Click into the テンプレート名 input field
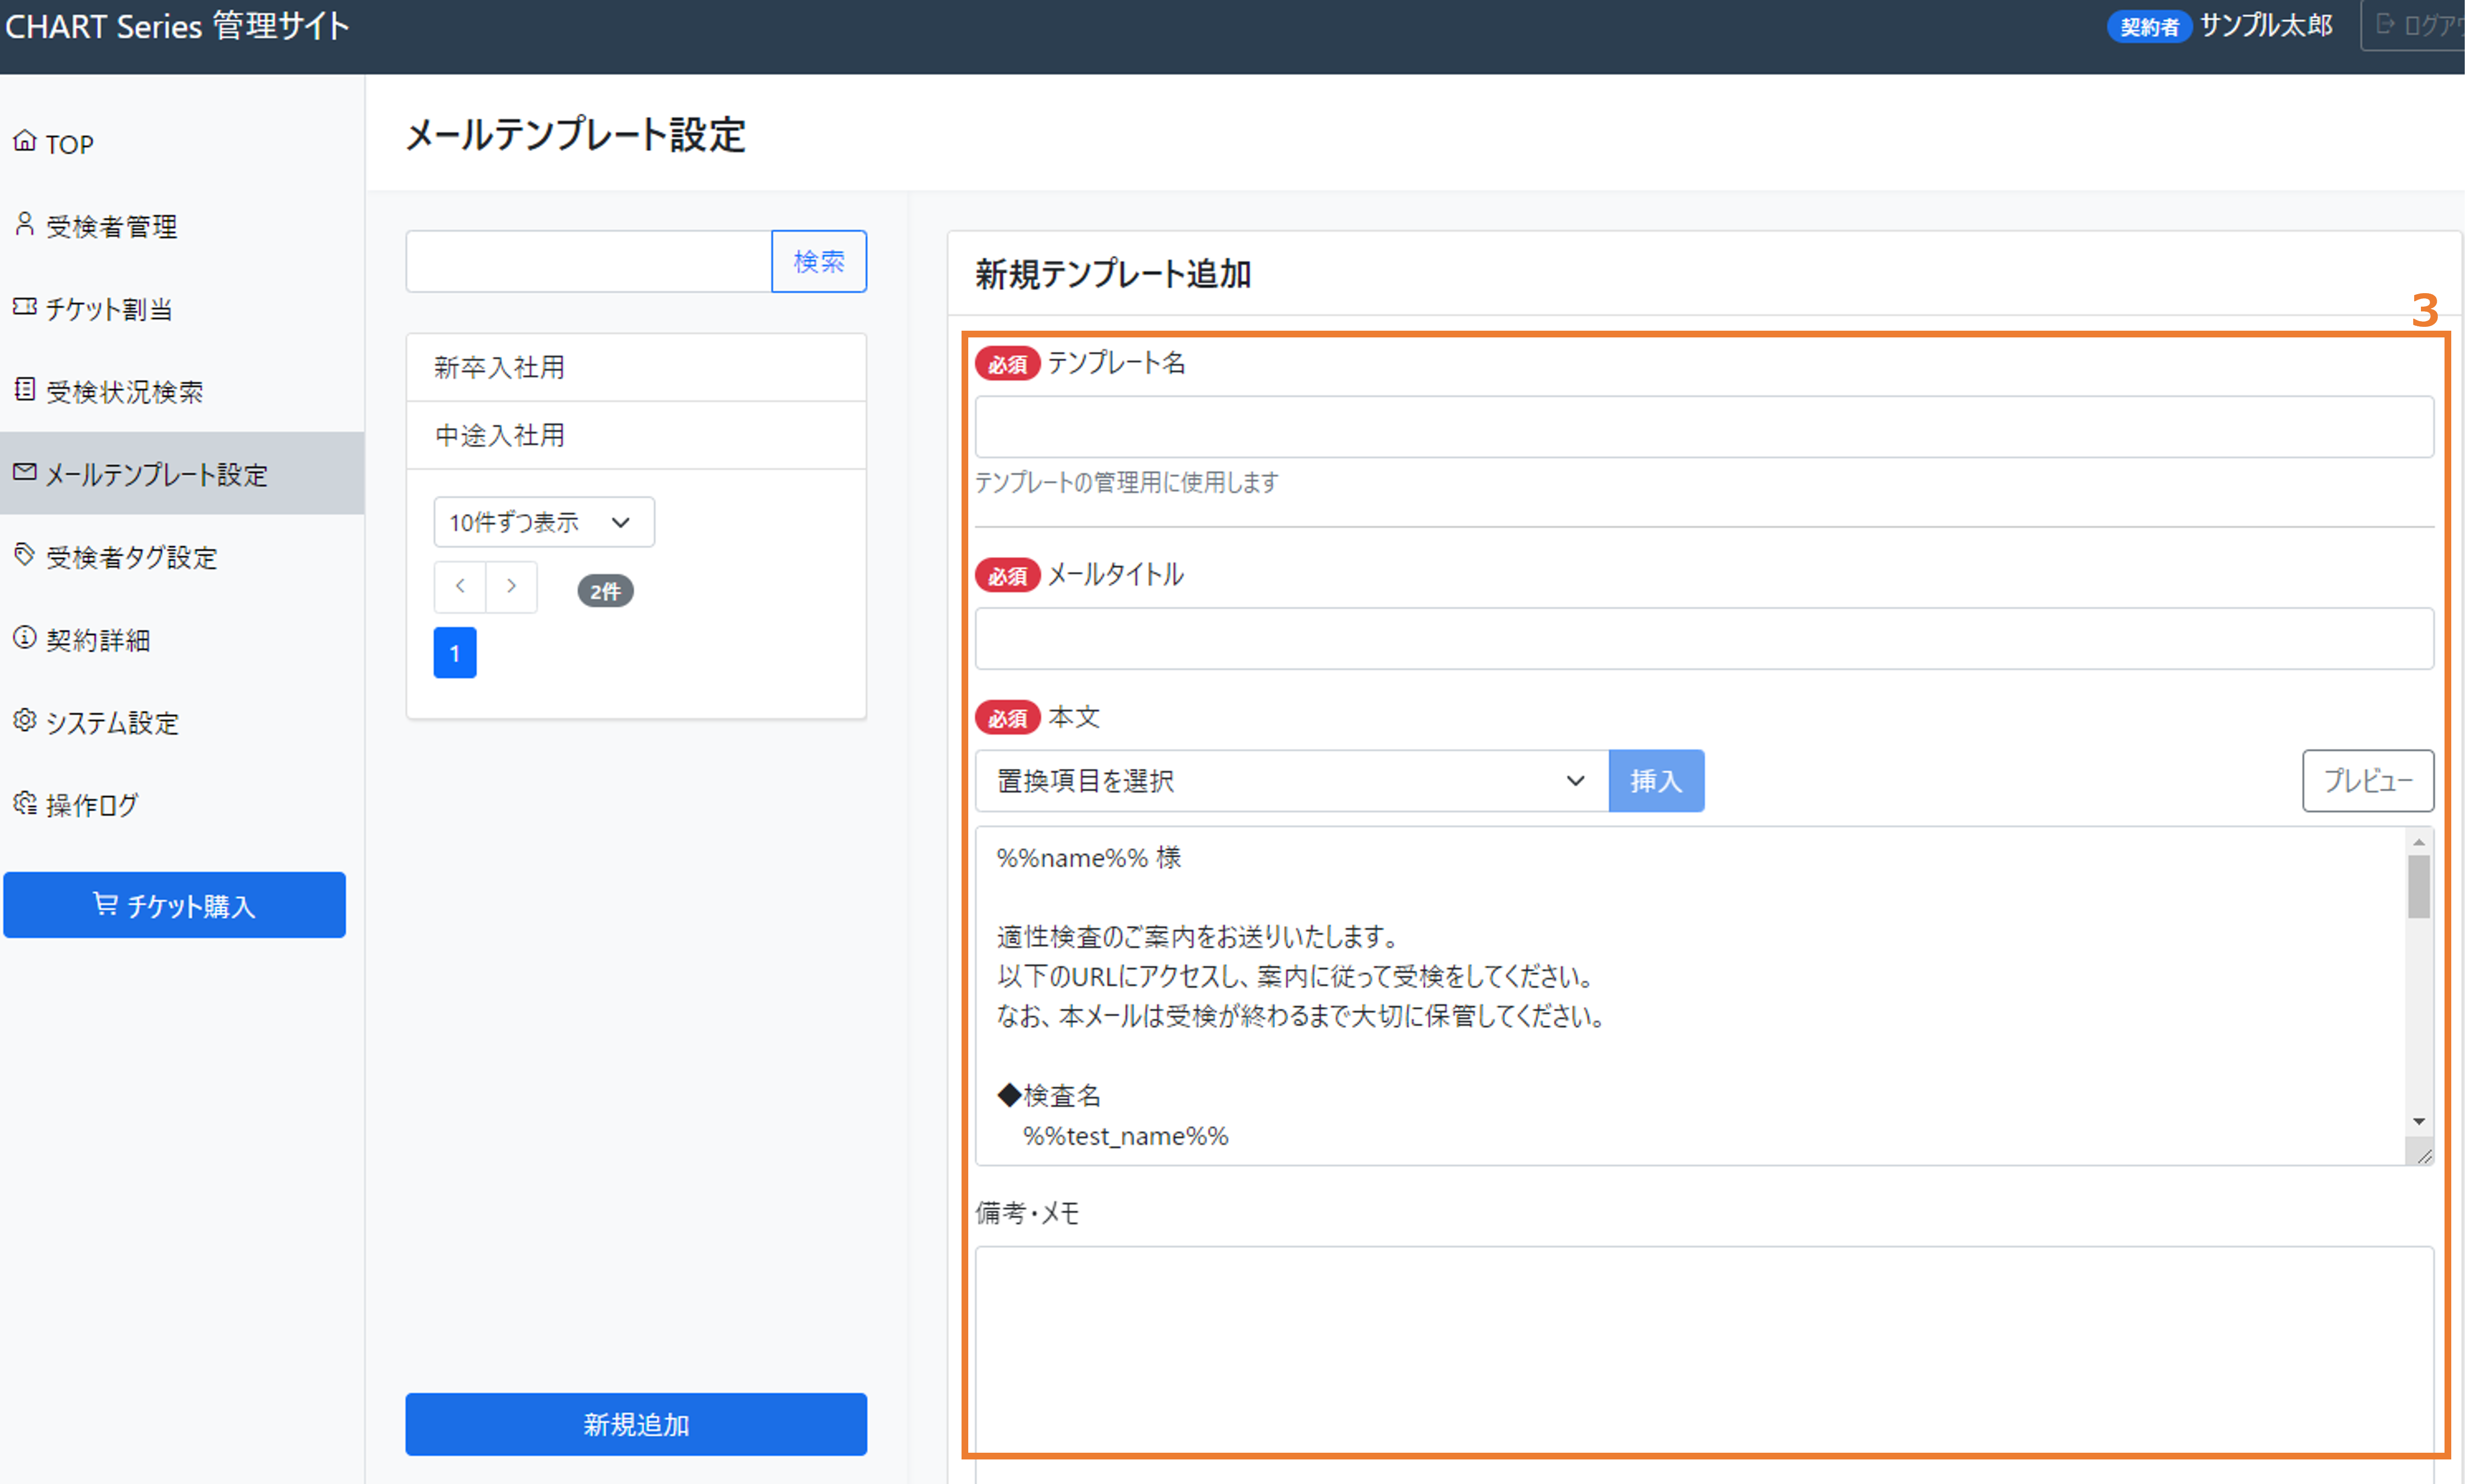Image resolution: width=2484 pixels, height=1484 pixels. point(1705,427)
